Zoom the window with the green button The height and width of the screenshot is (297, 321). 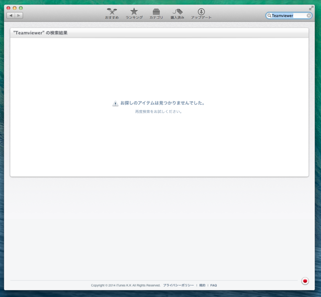21,8
